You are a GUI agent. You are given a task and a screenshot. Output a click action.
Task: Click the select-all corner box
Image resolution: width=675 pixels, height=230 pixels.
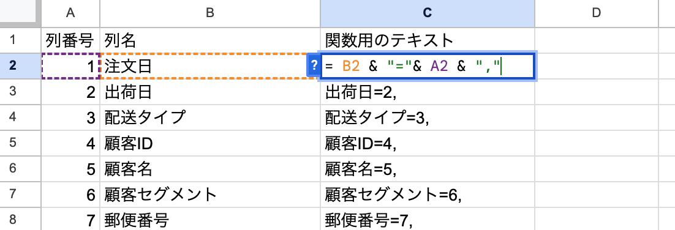pyautogui.click(x=20, y=13)
